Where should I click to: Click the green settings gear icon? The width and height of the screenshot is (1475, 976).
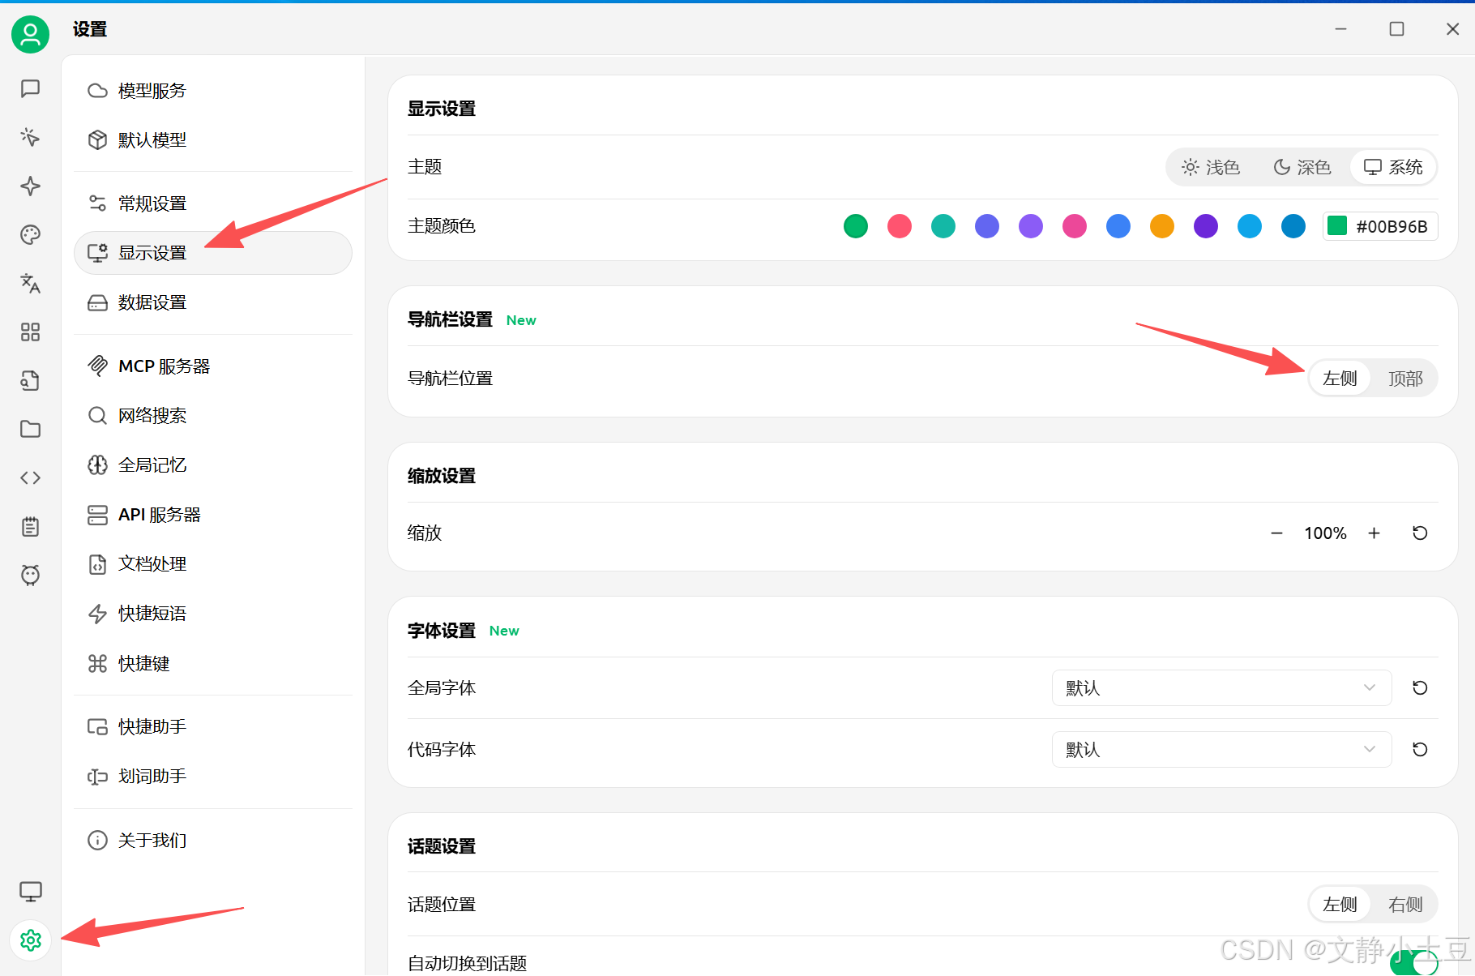[x=30, y=940]
